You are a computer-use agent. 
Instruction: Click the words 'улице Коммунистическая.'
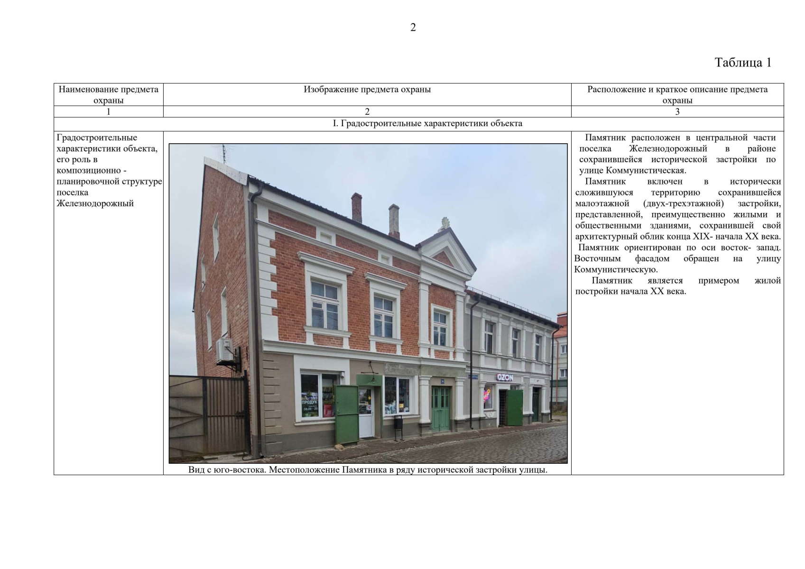point(632,171)
